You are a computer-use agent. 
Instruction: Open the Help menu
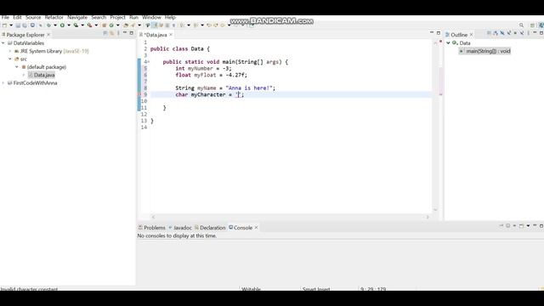170,17
